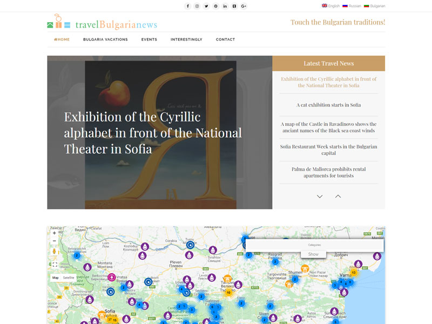Open the LinkedIn social icon
Viewport: 432px width, 324px height.
225,6
